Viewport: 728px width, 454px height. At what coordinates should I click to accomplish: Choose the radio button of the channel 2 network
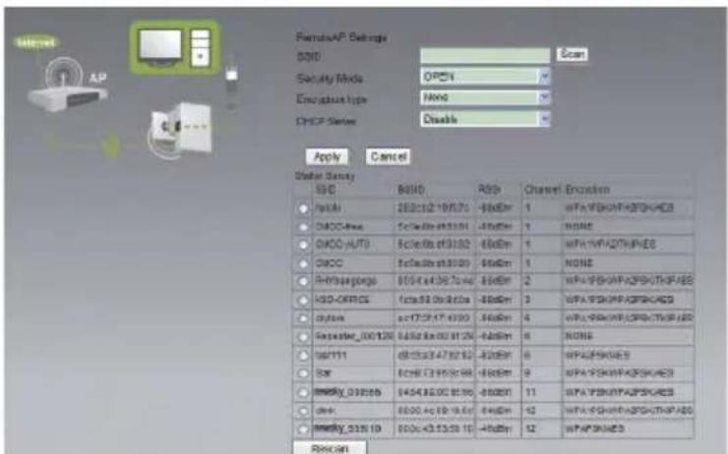pos(303,281)
